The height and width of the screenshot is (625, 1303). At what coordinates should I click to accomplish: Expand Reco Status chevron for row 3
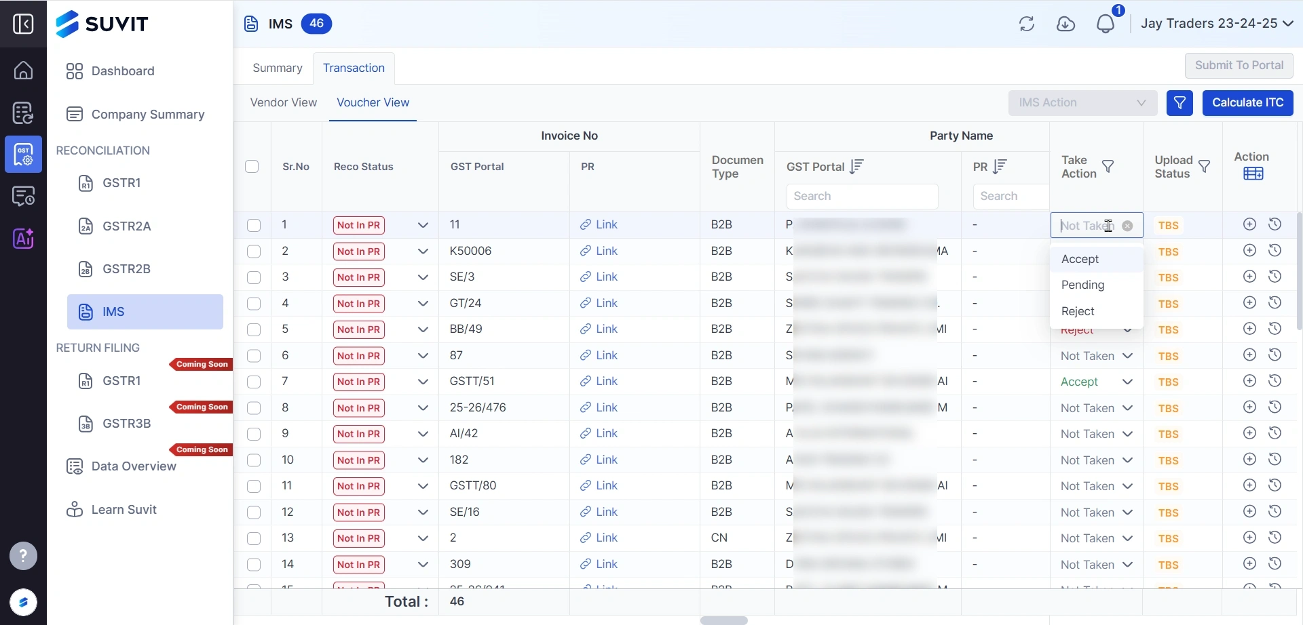point(423,277)
